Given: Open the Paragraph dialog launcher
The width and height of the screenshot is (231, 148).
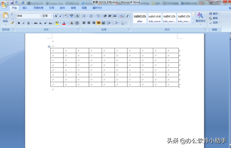Looking at the screenshot, I should [129, 29].
